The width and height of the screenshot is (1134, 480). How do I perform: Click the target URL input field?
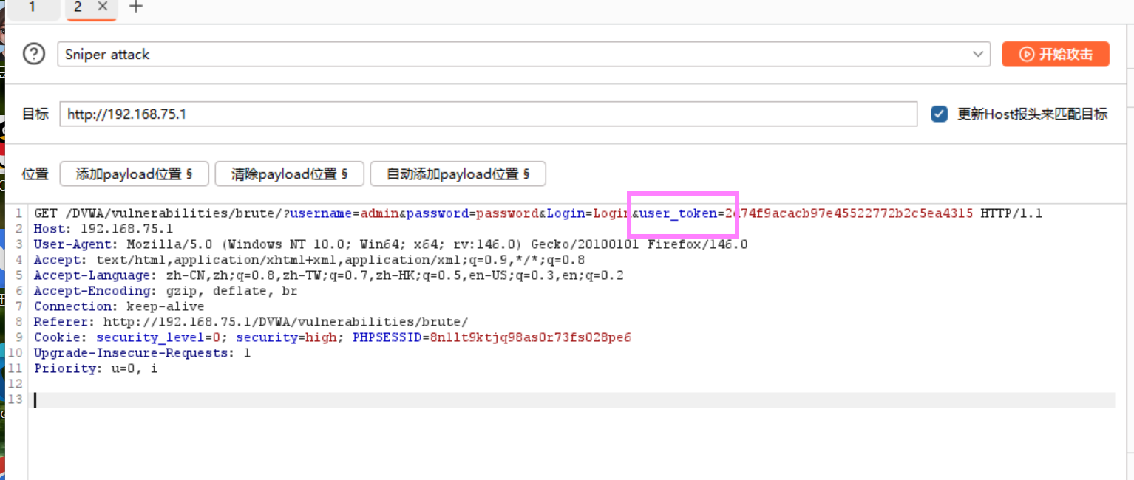point(488,114)
